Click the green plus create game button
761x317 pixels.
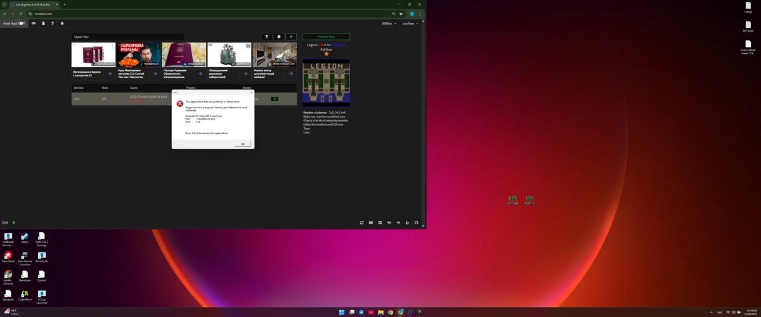point(291,37)
